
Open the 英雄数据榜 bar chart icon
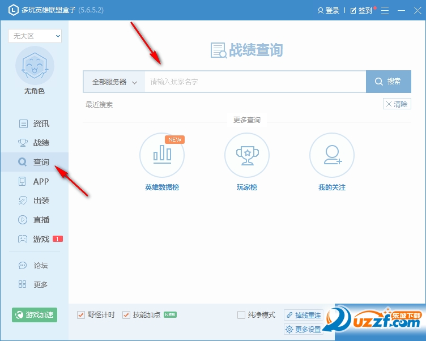pyautogui.click(x=162, y=155)
